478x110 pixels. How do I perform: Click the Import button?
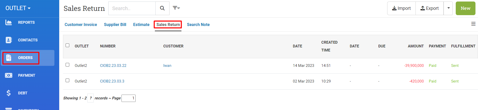click(401, 8)
